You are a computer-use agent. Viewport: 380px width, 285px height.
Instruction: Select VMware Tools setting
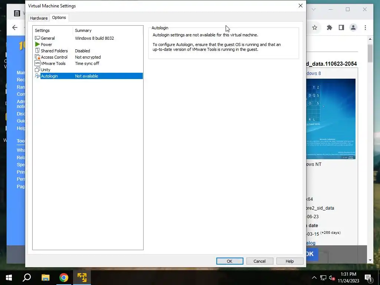pyautogui.click(x=89, y=63)
